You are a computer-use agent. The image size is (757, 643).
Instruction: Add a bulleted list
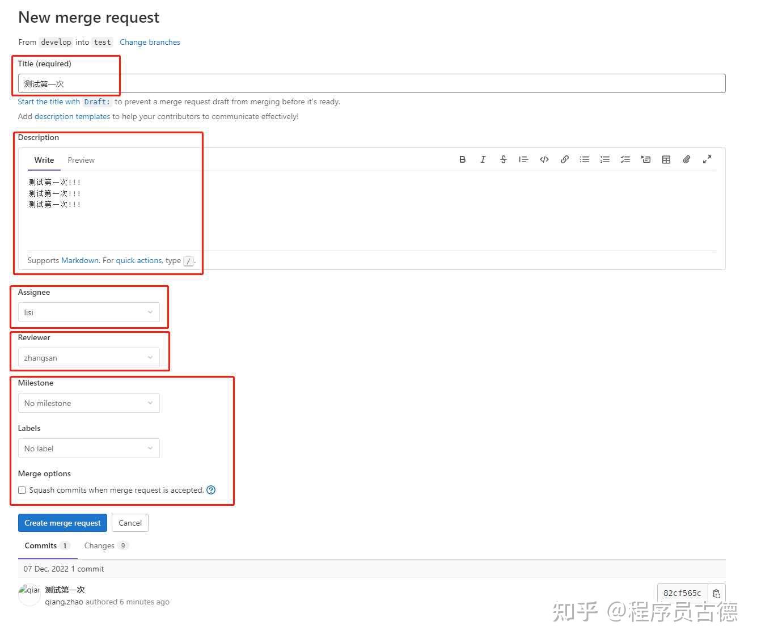coord(584,159)
